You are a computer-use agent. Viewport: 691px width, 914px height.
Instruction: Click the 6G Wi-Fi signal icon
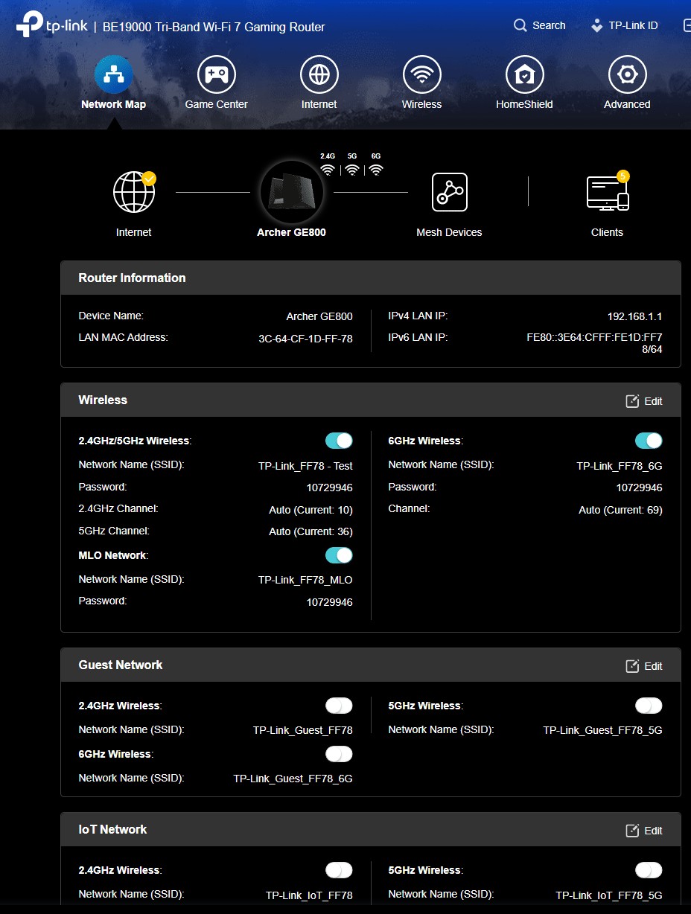pyautogui.click(x=376, y=169)
